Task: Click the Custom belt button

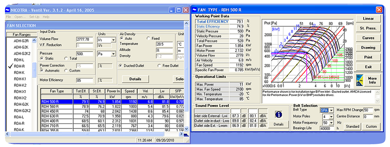Action: point(371,126)
